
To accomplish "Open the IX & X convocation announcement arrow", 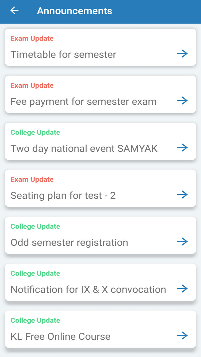I will [x=182, y=288].
